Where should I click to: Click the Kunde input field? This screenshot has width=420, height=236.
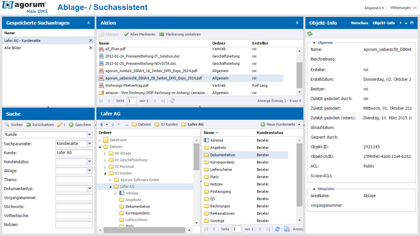[74, 152]
